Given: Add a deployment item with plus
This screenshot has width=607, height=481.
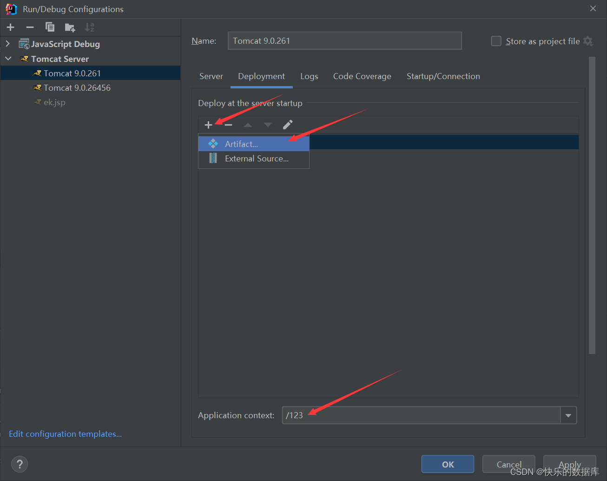Looking at the screenshot, I should [208, 125].
